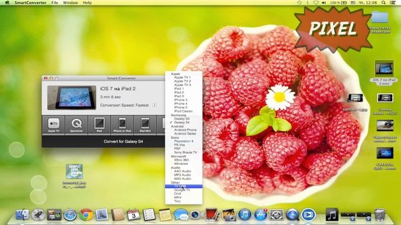Select WAV Audio output
Viewport: 401px width, 225px height.
click(x=182, y=179)
